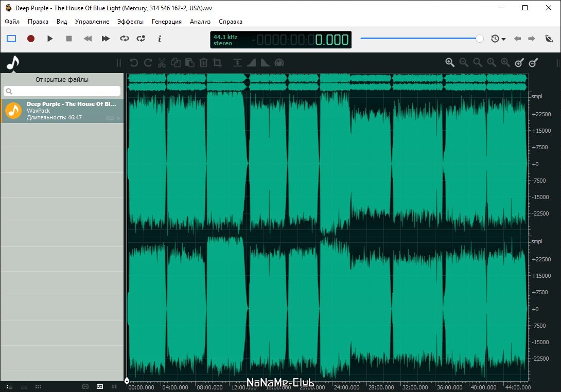Open the Анализ menu
The height and width of the screenshot is (392, 561).
point(200,22)
